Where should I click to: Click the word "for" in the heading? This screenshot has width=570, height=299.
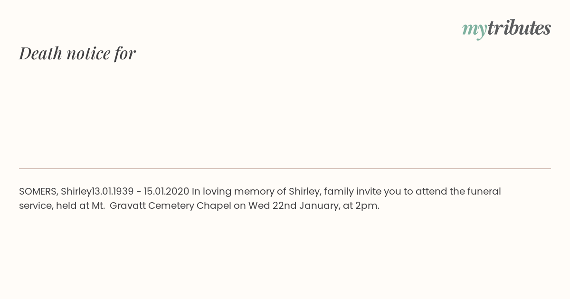125,53
